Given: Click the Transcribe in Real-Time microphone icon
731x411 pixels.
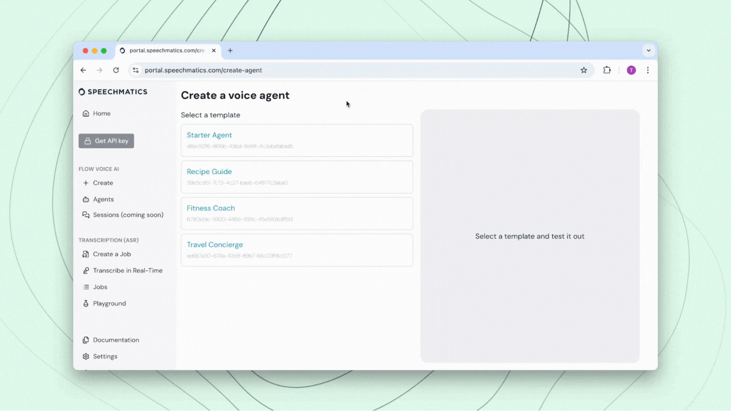Looking at the screenshot, I should pyautogui.click(x=86, y=271).
